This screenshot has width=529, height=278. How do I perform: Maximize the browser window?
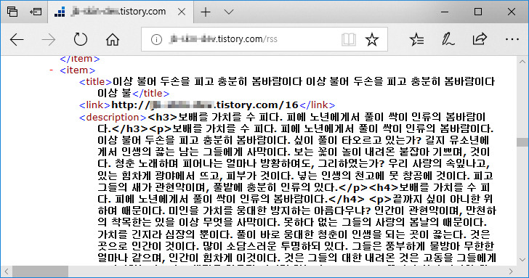(478, 12)
